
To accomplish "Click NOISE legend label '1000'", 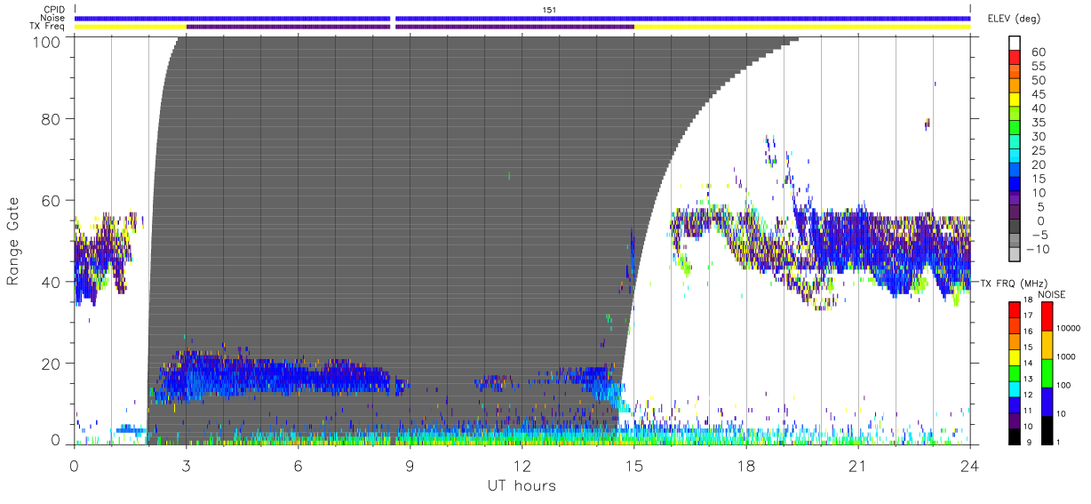I will point(1065,356).
